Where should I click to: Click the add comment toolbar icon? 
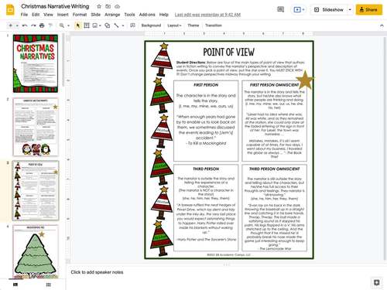(x=132, y=26)
